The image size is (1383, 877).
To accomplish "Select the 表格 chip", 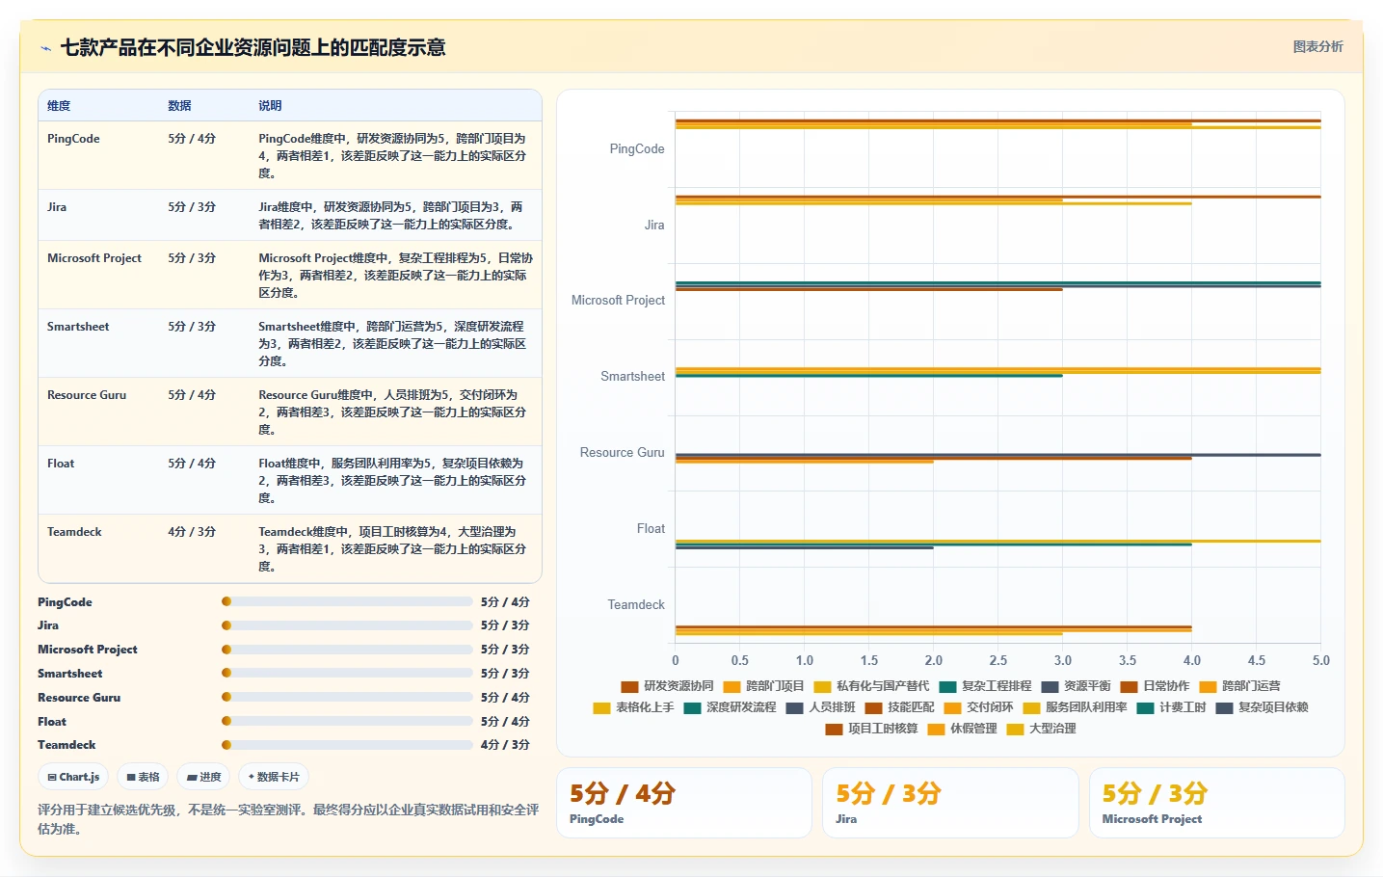I will pos(143,777).
